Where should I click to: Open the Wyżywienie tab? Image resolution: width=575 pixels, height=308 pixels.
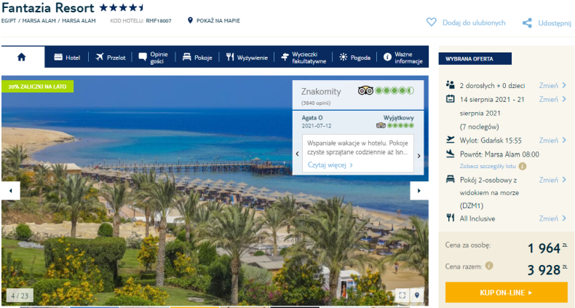[247, 58]
